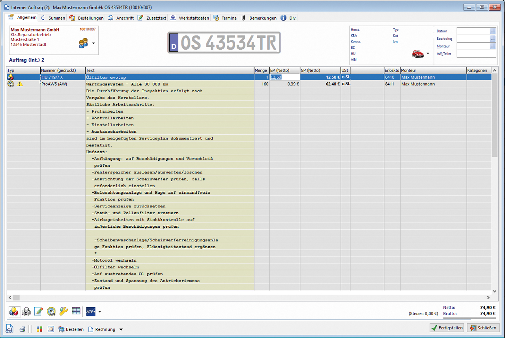
Task: Click the type icon of the HU 719/7 X row
Action: pos(11,77)
